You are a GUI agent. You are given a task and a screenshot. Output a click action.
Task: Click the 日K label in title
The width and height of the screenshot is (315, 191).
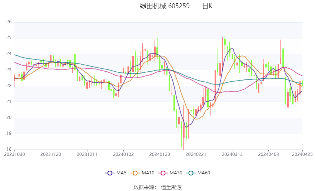[x=207, y=6]
